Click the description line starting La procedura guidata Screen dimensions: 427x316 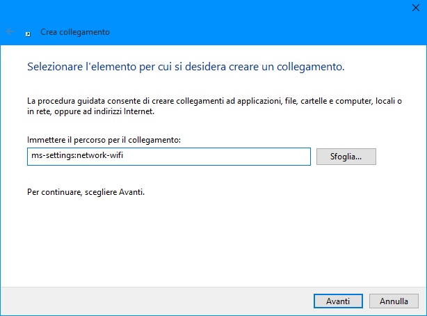(209, 102)
